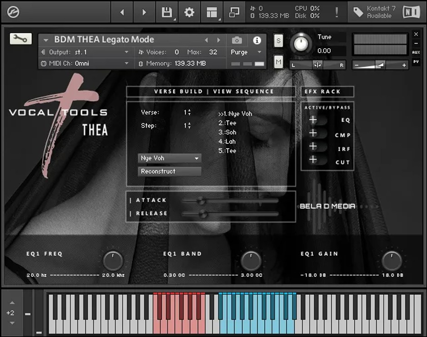Click the save floppy disk icon
Screen dimensions: 427x337
click(166, 12)
